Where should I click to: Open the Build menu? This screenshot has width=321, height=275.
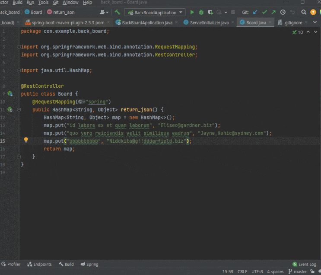point(17,3)
